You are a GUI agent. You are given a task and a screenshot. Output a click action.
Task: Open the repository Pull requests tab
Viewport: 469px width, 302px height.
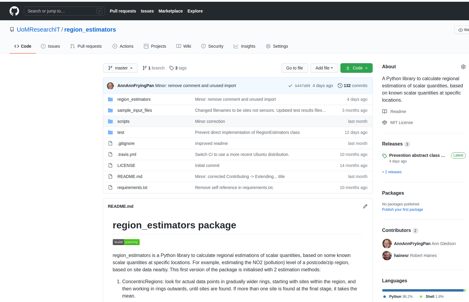click(x=86, y=46)
